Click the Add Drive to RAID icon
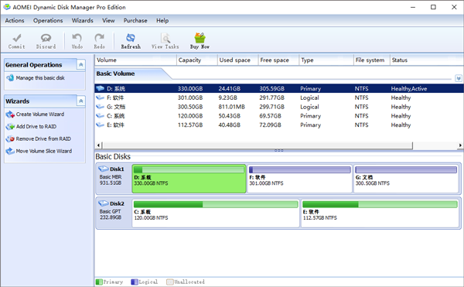The image size is (464, 287). coord(10,127)
